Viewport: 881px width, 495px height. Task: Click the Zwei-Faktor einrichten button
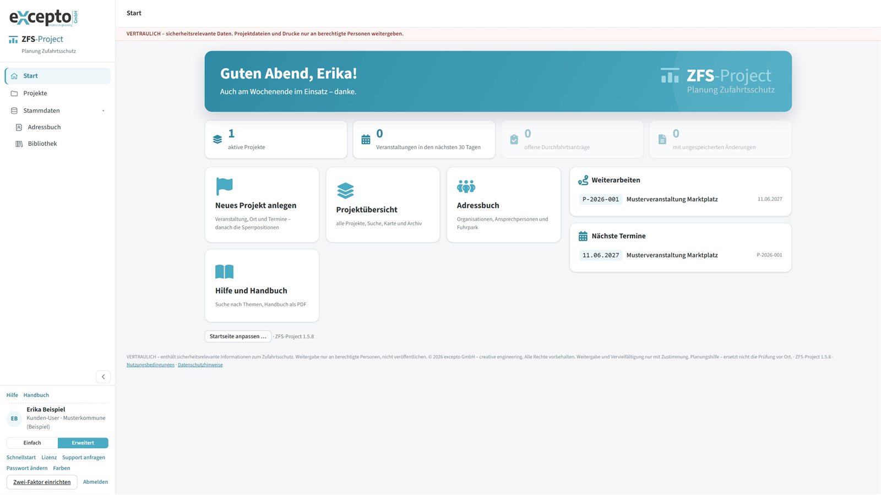point(42,482)
